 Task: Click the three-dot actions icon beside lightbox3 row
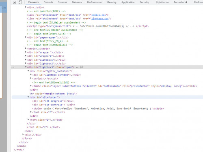tap(13, 67)
